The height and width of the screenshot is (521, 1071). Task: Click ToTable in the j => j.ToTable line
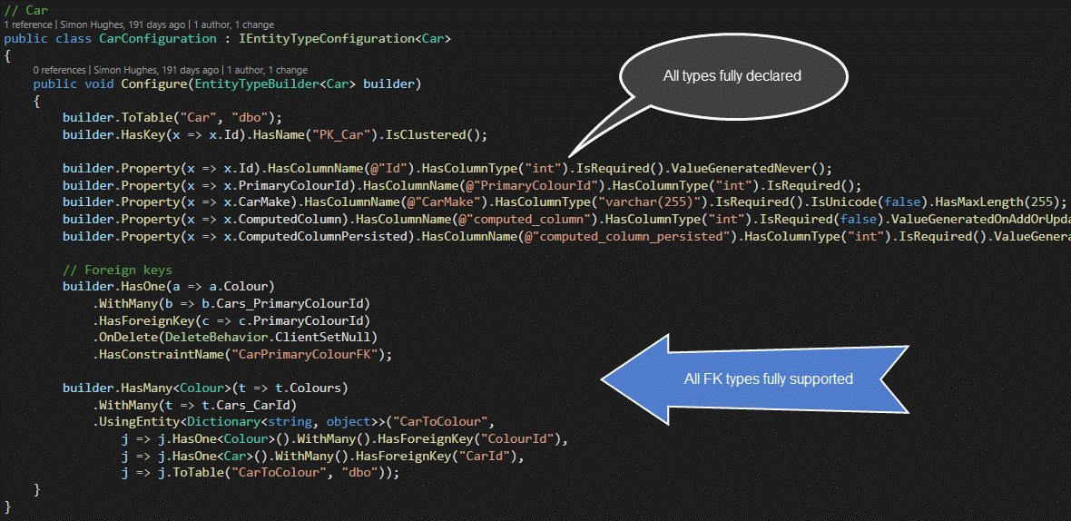click(198, 473)
